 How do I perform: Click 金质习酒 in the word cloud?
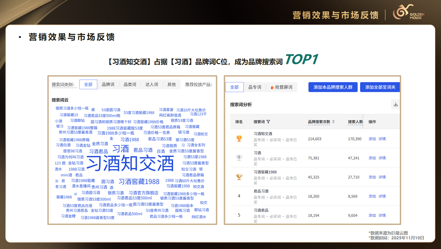[x=100, y=144]
